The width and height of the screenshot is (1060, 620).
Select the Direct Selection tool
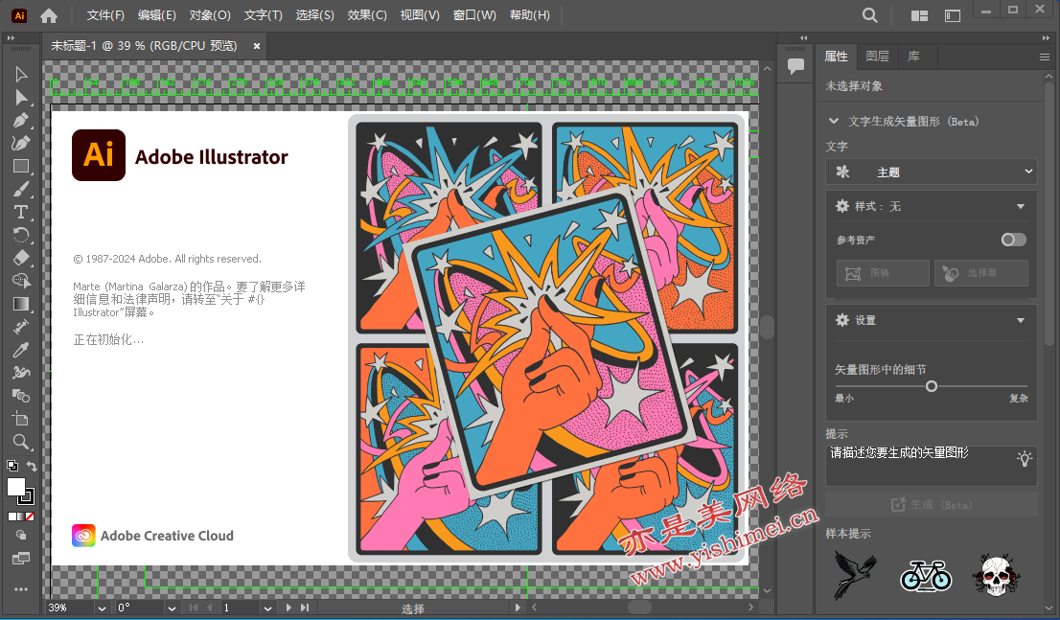click(x=21, y=98)
